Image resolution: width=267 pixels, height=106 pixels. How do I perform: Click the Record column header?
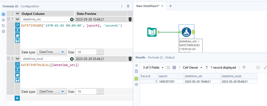click(149, 76)
